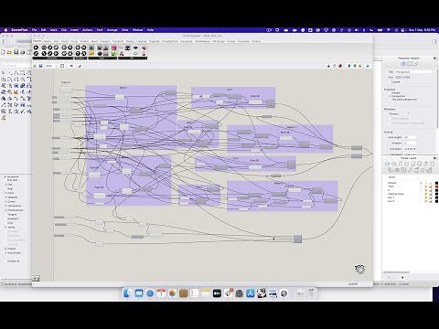The height and width of the screenshot is (329, 439).
Task: Click the Rhino command input field
Action: [x=16, y=65]
